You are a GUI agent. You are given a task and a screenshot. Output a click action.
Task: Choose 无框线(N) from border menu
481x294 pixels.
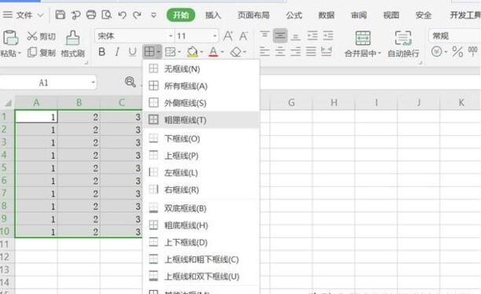201,68
